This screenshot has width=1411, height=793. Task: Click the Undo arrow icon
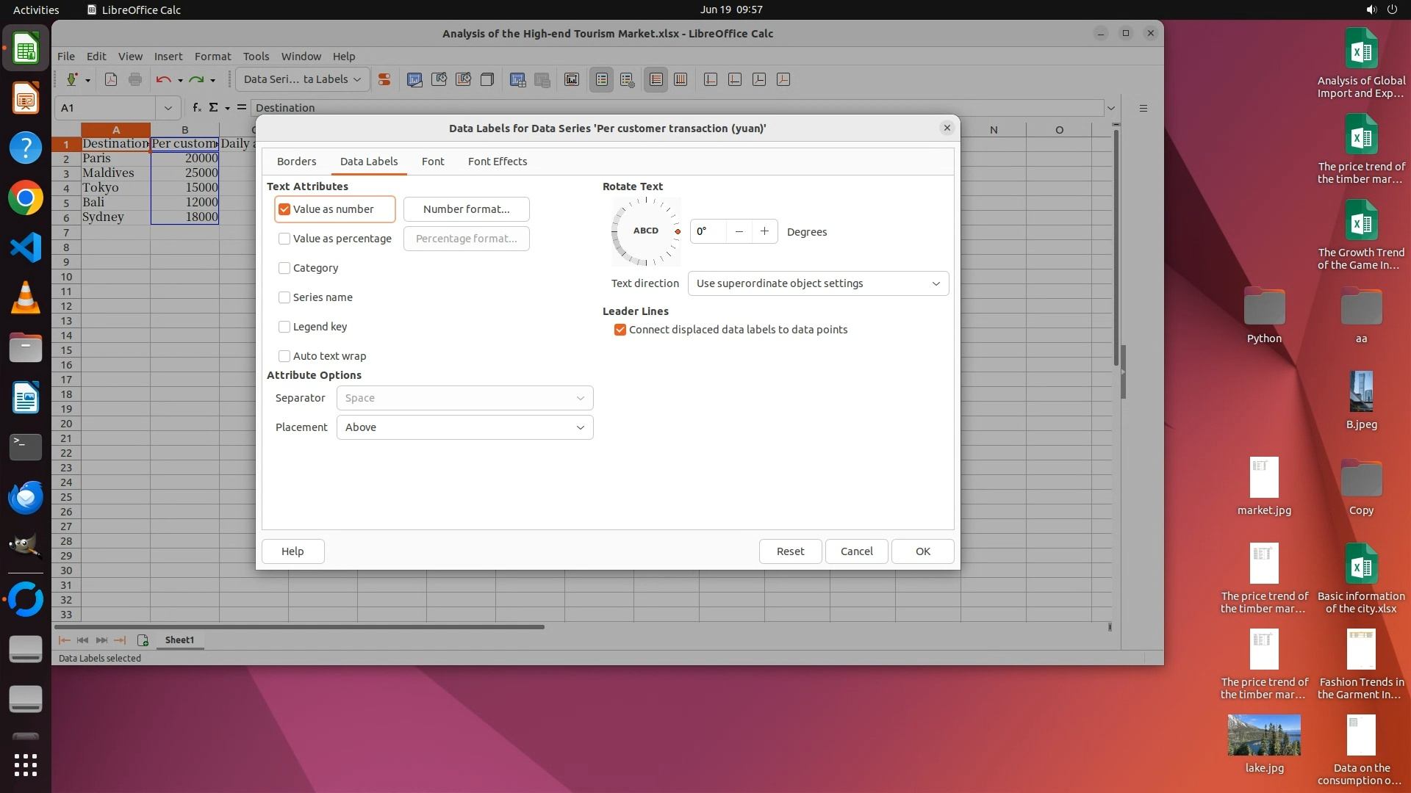click(x=163, y=79)
